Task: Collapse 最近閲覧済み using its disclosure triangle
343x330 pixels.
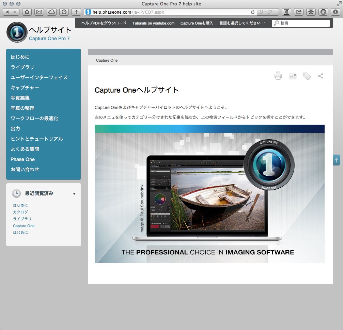Action: click(74, 193)
